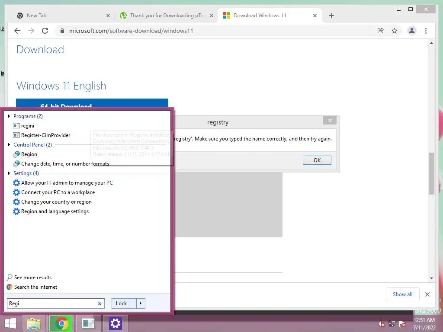Screen dimensions: 443x332
Task: Close the registry error dialog
Action: [330, 121]
